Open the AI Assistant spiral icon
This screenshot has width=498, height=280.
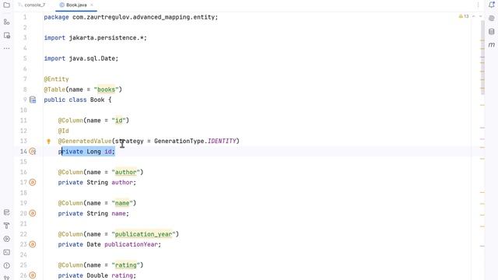[x=492, y=19]
